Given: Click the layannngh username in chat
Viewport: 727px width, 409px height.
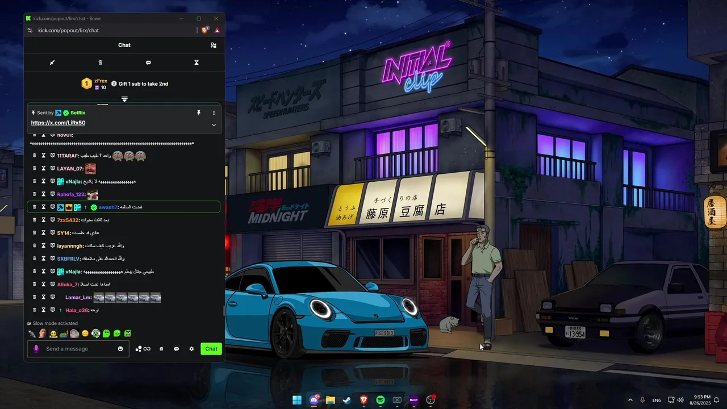Looking at the screenshot, I should (x=70, y=246).
